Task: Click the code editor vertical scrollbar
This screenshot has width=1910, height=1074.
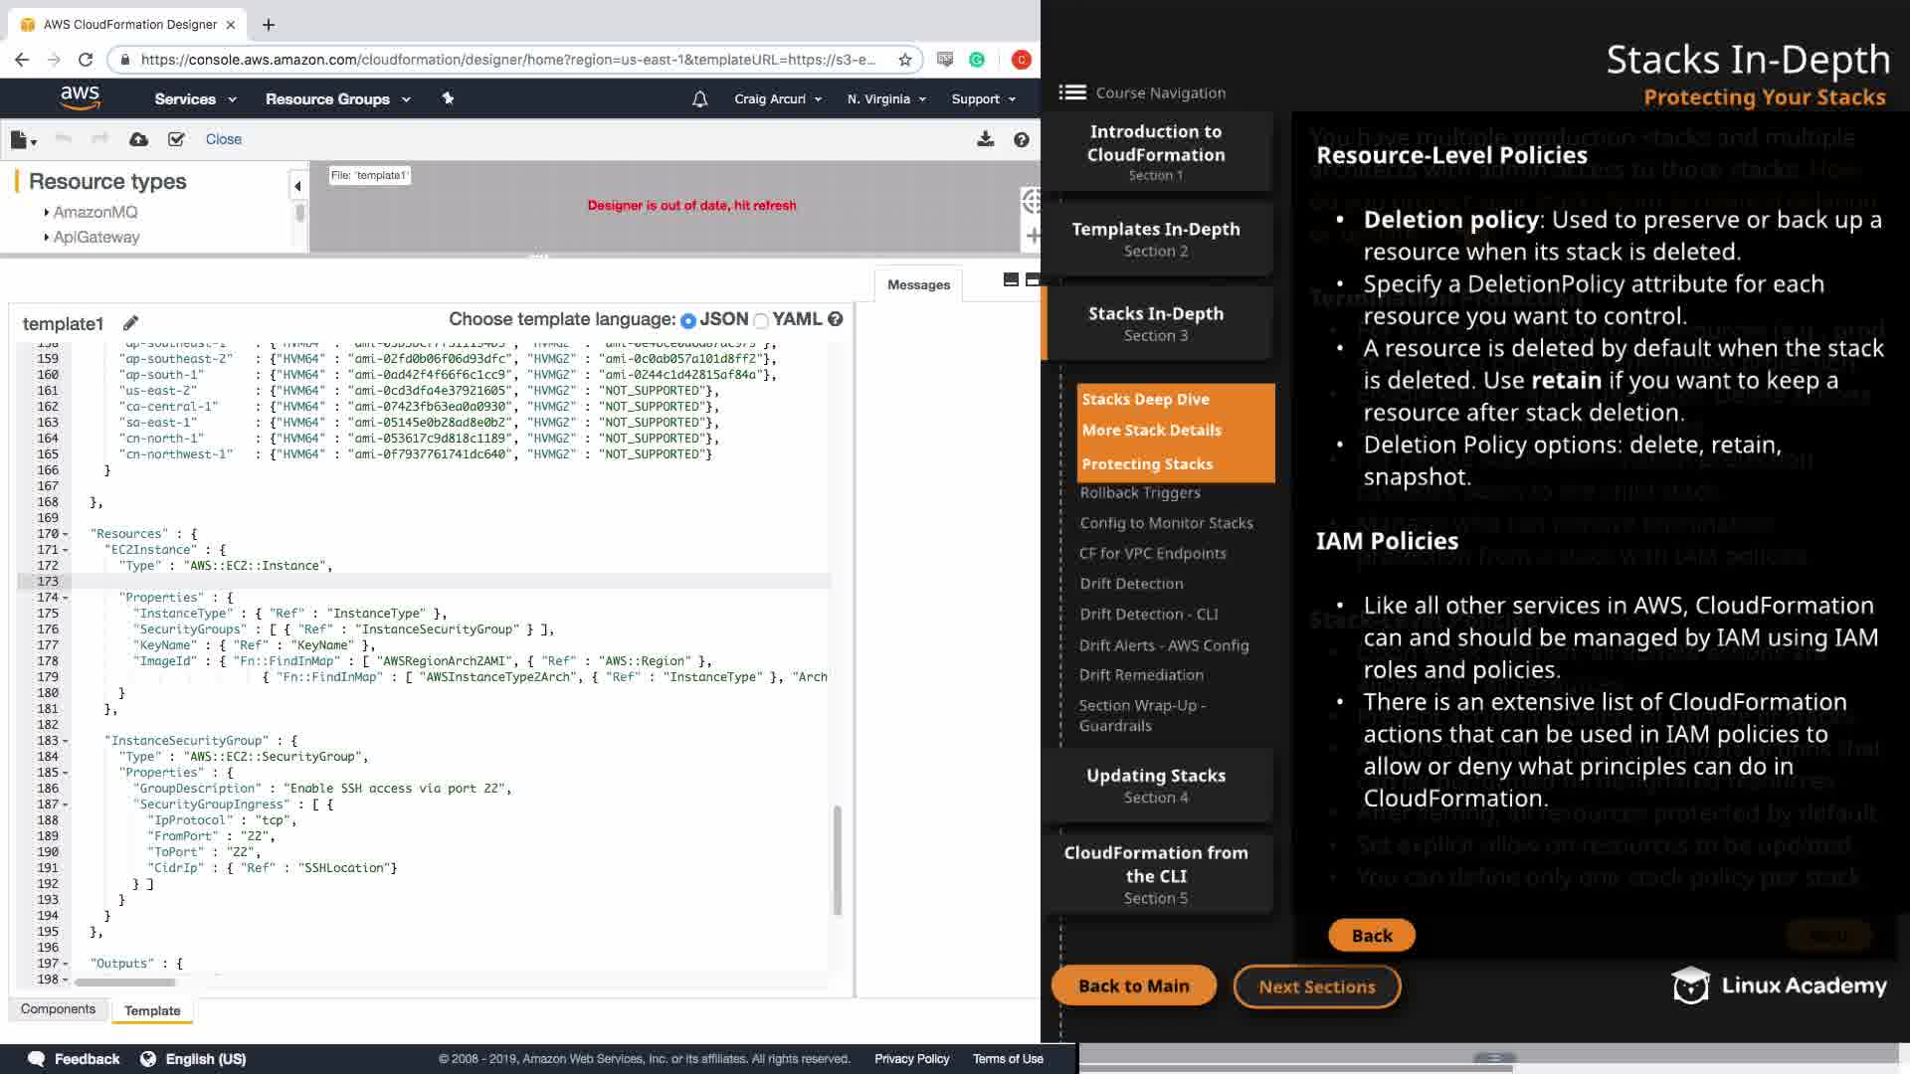Action: coord(837,860)
